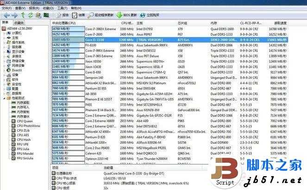307x190 pixels.
Task: Open the 工具(T) menu
Action: [61, 8]
